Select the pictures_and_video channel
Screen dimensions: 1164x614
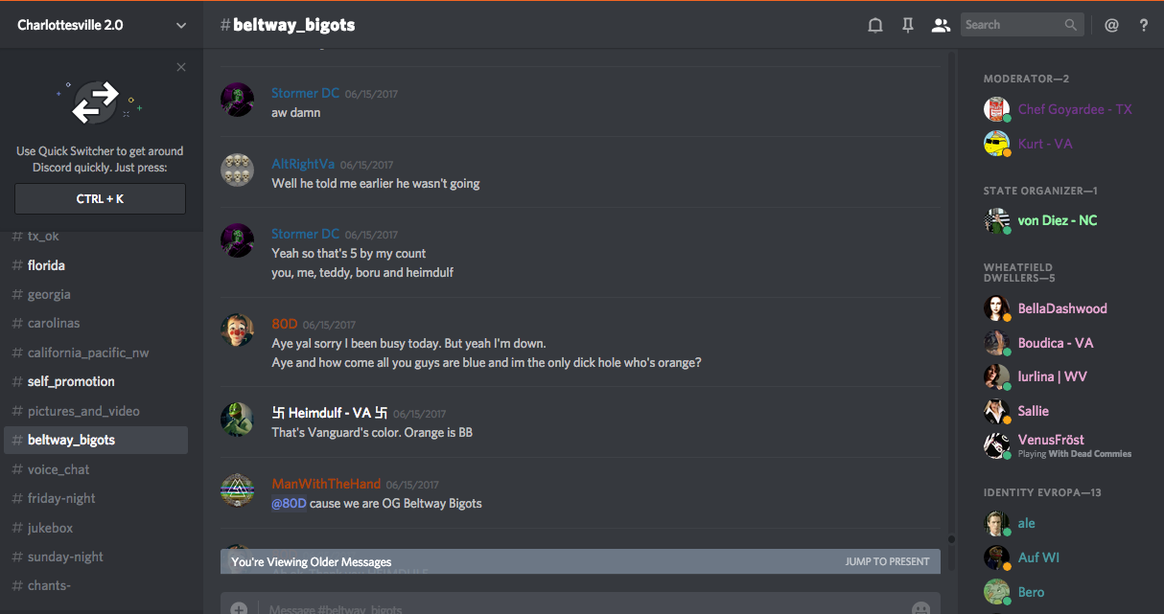[x=83, y=411]
